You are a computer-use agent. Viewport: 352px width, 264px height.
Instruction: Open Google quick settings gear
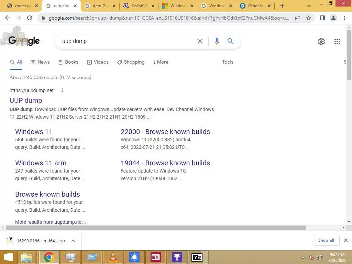point(321,42)
